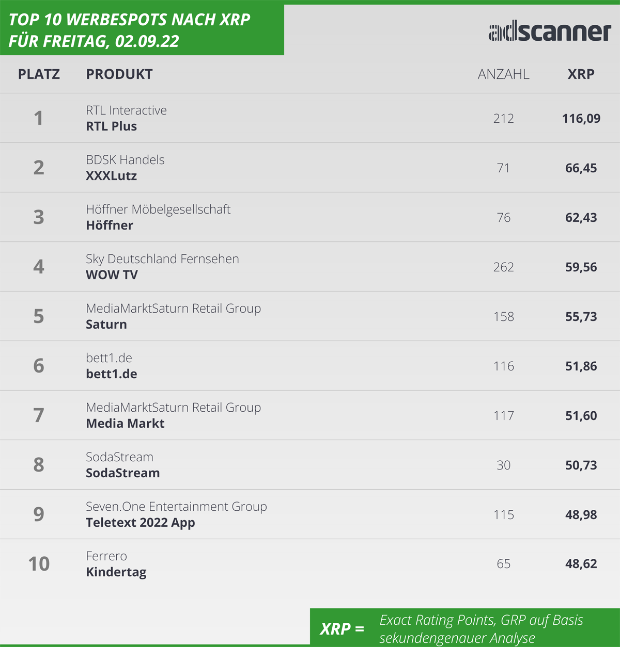This screenshot has width=620, height=647.
Task: Click the Kindertag product name
Action: pyautogui.click(x=116, y=572)
